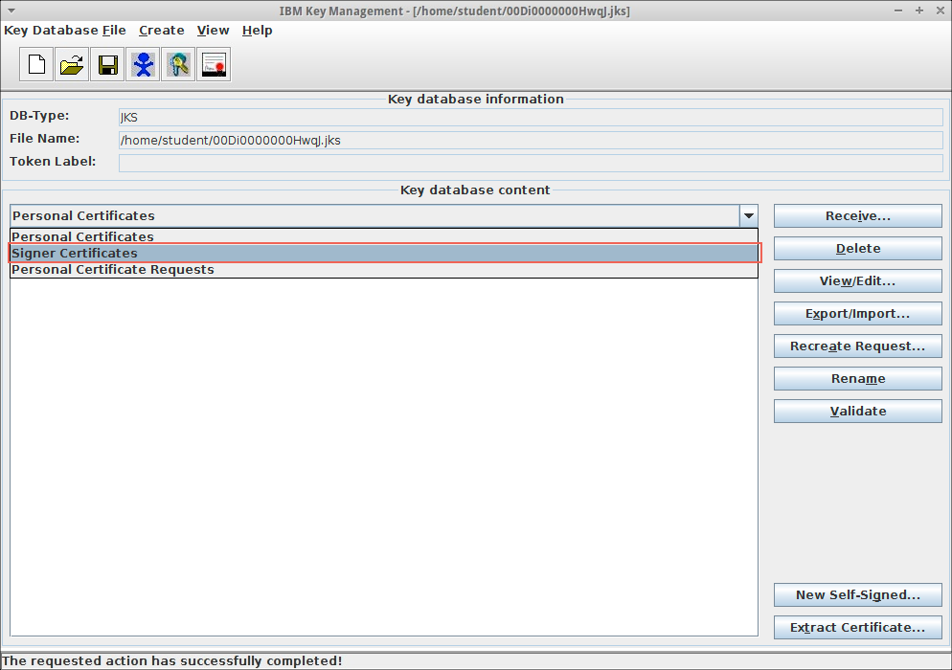
Task: Click the keys certificate request toolbar icon
Action: coord(178,64)
